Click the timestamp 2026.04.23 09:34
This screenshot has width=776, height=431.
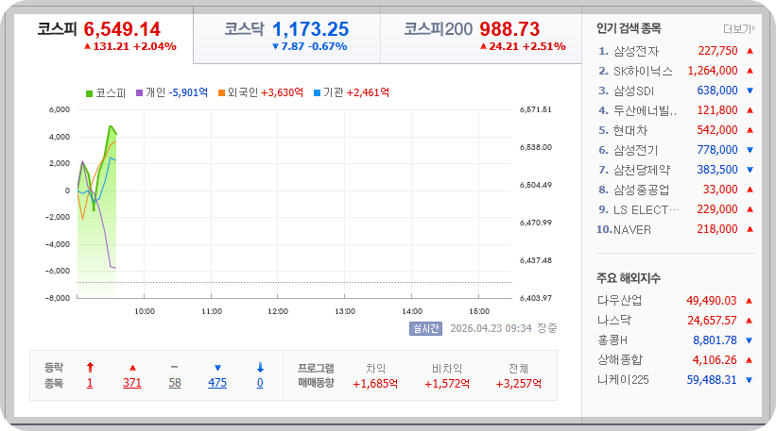(491, 328)
